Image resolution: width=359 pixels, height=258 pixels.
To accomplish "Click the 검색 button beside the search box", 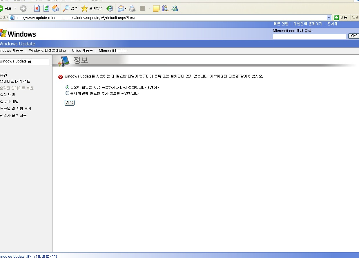I will (354, 36).
